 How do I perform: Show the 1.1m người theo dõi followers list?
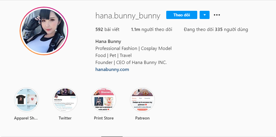click(x=152, y=30)
